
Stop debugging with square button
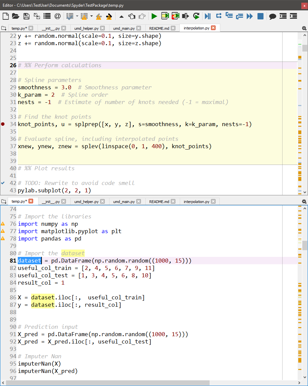tap(260, 16)
